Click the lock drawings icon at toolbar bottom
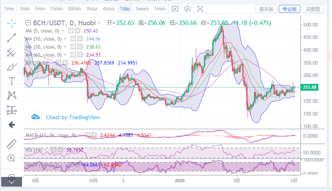The height and width of the screenshot is (191, 332). point(12,179)
